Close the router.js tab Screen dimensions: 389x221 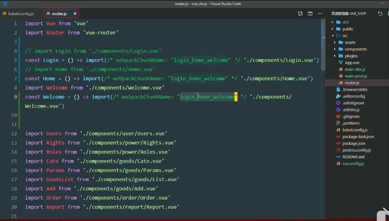coord(75,13)
